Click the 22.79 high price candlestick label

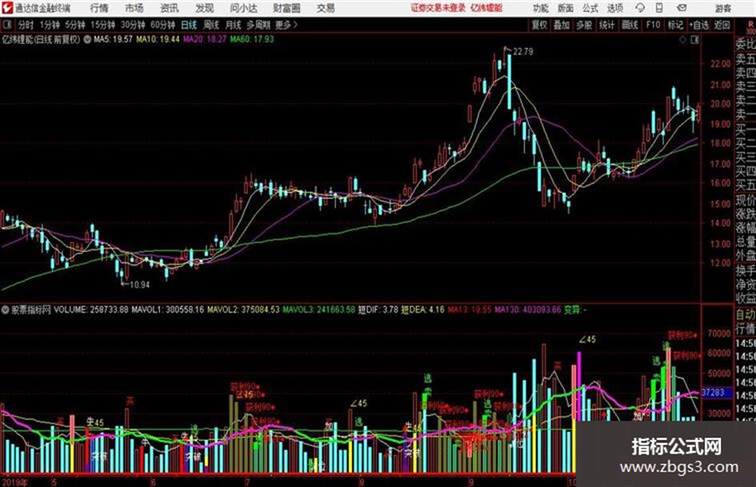pyautogui.click(x=523, y=51)
